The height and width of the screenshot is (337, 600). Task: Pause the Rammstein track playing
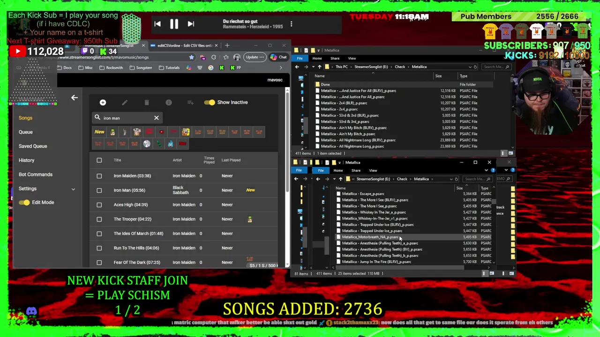(x=174, y=24)
